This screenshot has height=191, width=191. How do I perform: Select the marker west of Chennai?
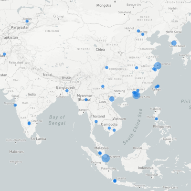click(29, 123)
